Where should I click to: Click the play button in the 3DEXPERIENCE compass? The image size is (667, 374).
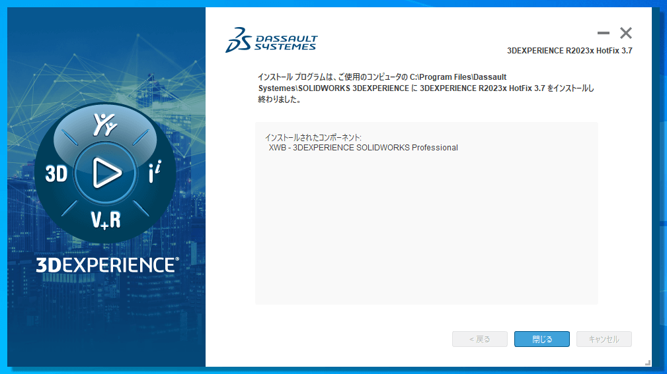105,172
